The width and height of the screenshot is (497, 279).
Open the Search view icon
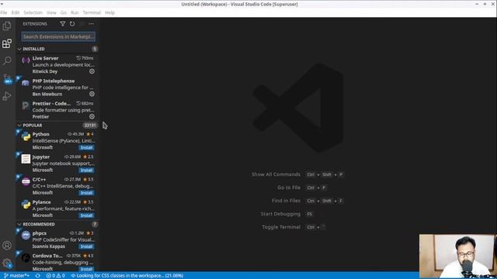coord(7,60)
